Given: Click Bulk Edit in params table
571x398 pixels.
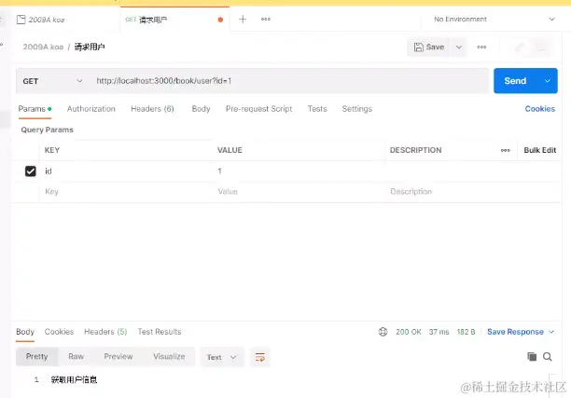Looking at the screenshot, I should tap(539, 150).
